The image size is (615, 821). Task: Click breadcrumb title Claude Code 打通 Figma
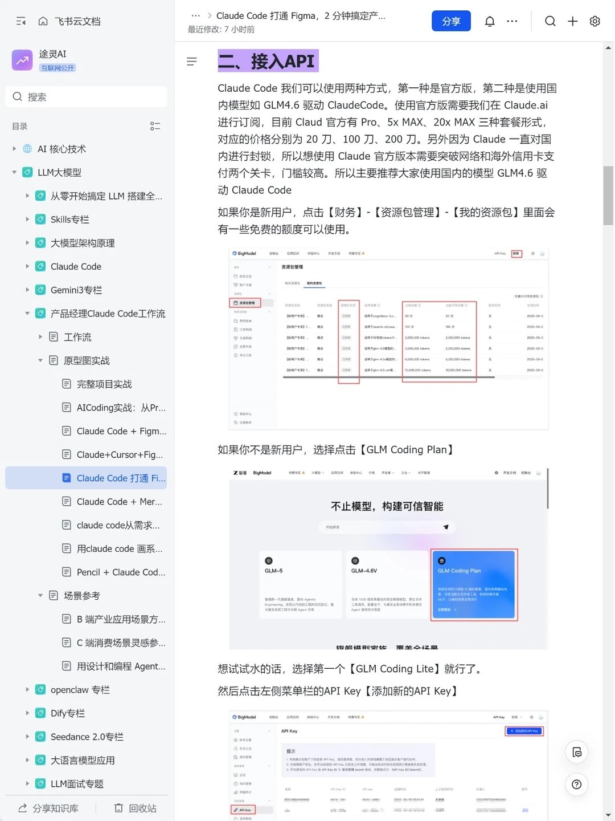301,15
